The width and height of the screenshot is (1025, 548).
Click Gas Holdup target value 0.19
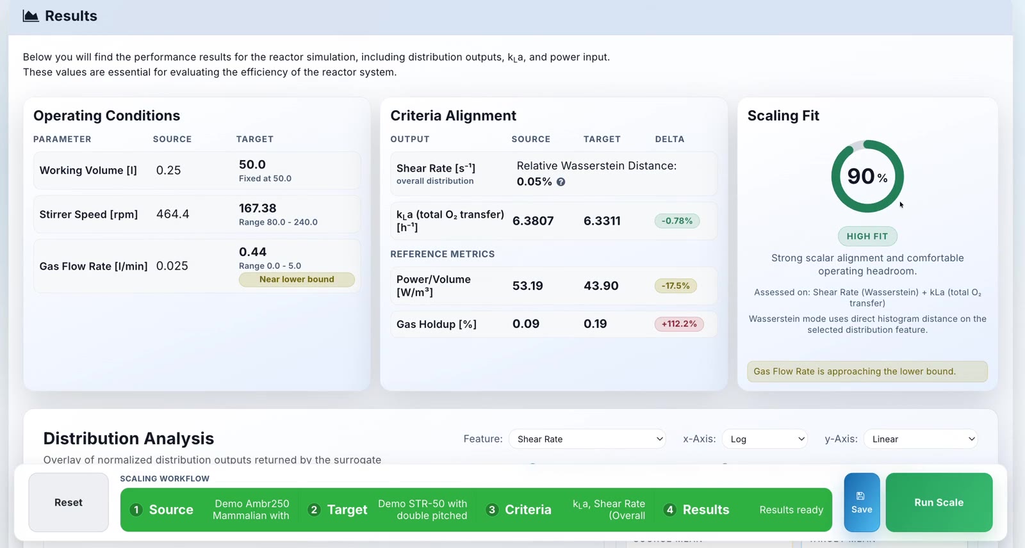[595, 324]
